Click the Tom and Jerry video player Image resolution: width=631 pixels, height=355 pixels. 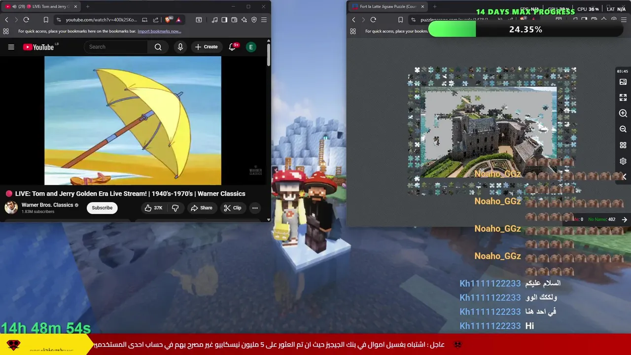[x=133, y=120]
